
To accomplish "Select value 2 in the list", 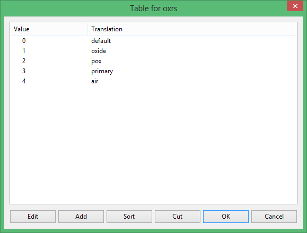I will coord(24,61).
